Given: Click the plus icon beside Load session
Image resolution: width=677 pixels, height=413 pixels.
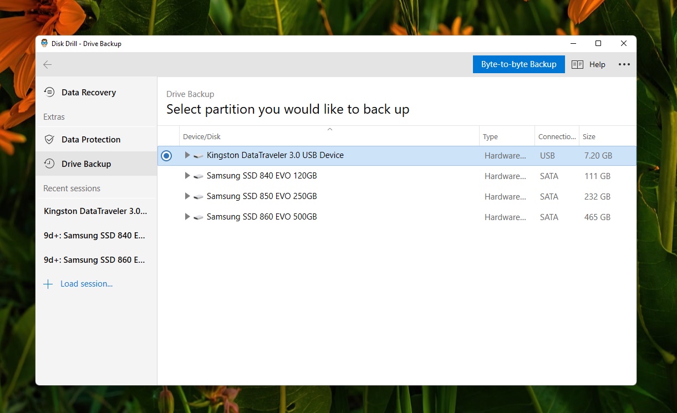Looking at the screenshot, I should (x=48, y=284).
